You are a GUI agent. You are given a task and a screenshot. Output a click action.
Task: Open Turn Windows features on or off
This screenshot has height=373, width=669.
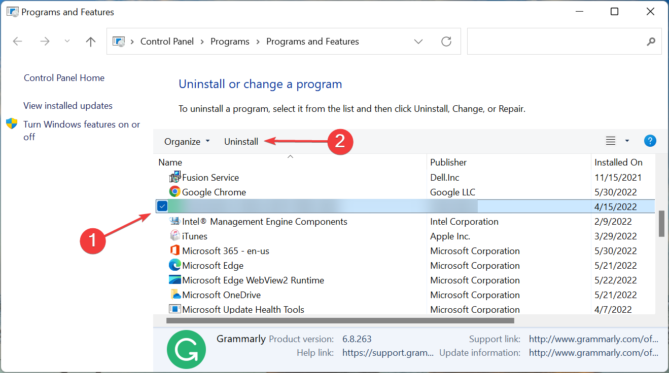tap(82, 131)
